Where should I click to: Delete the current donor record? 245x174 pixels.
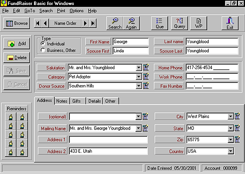point(17,58)
